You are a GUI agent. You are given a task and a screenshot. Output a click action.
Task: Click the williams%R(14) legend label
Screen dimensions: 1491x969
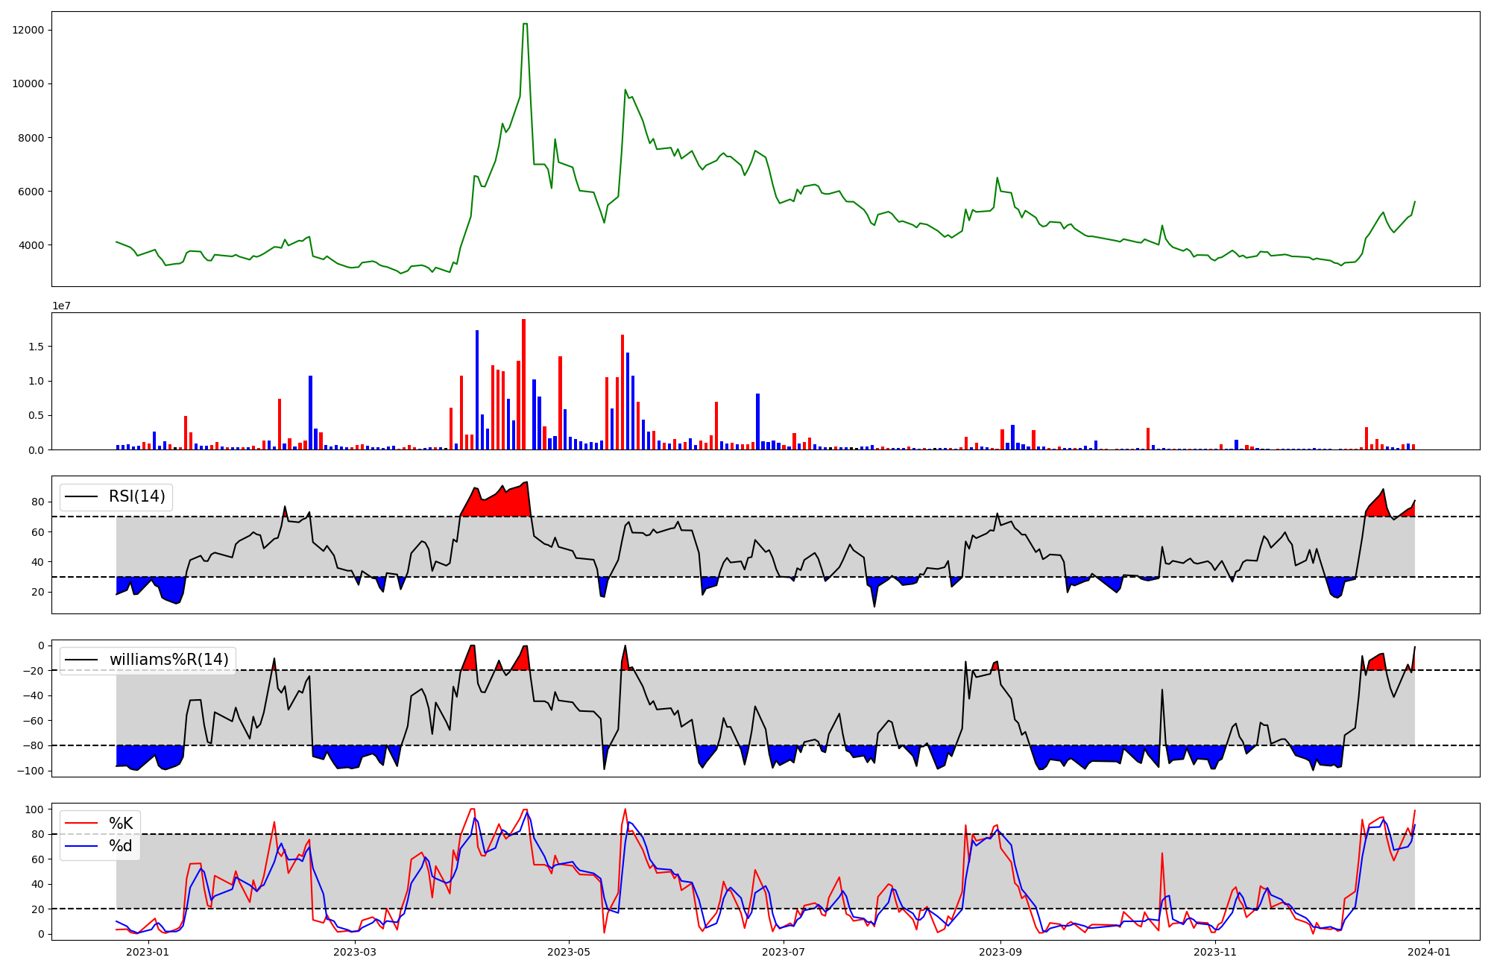click(168, 660)
